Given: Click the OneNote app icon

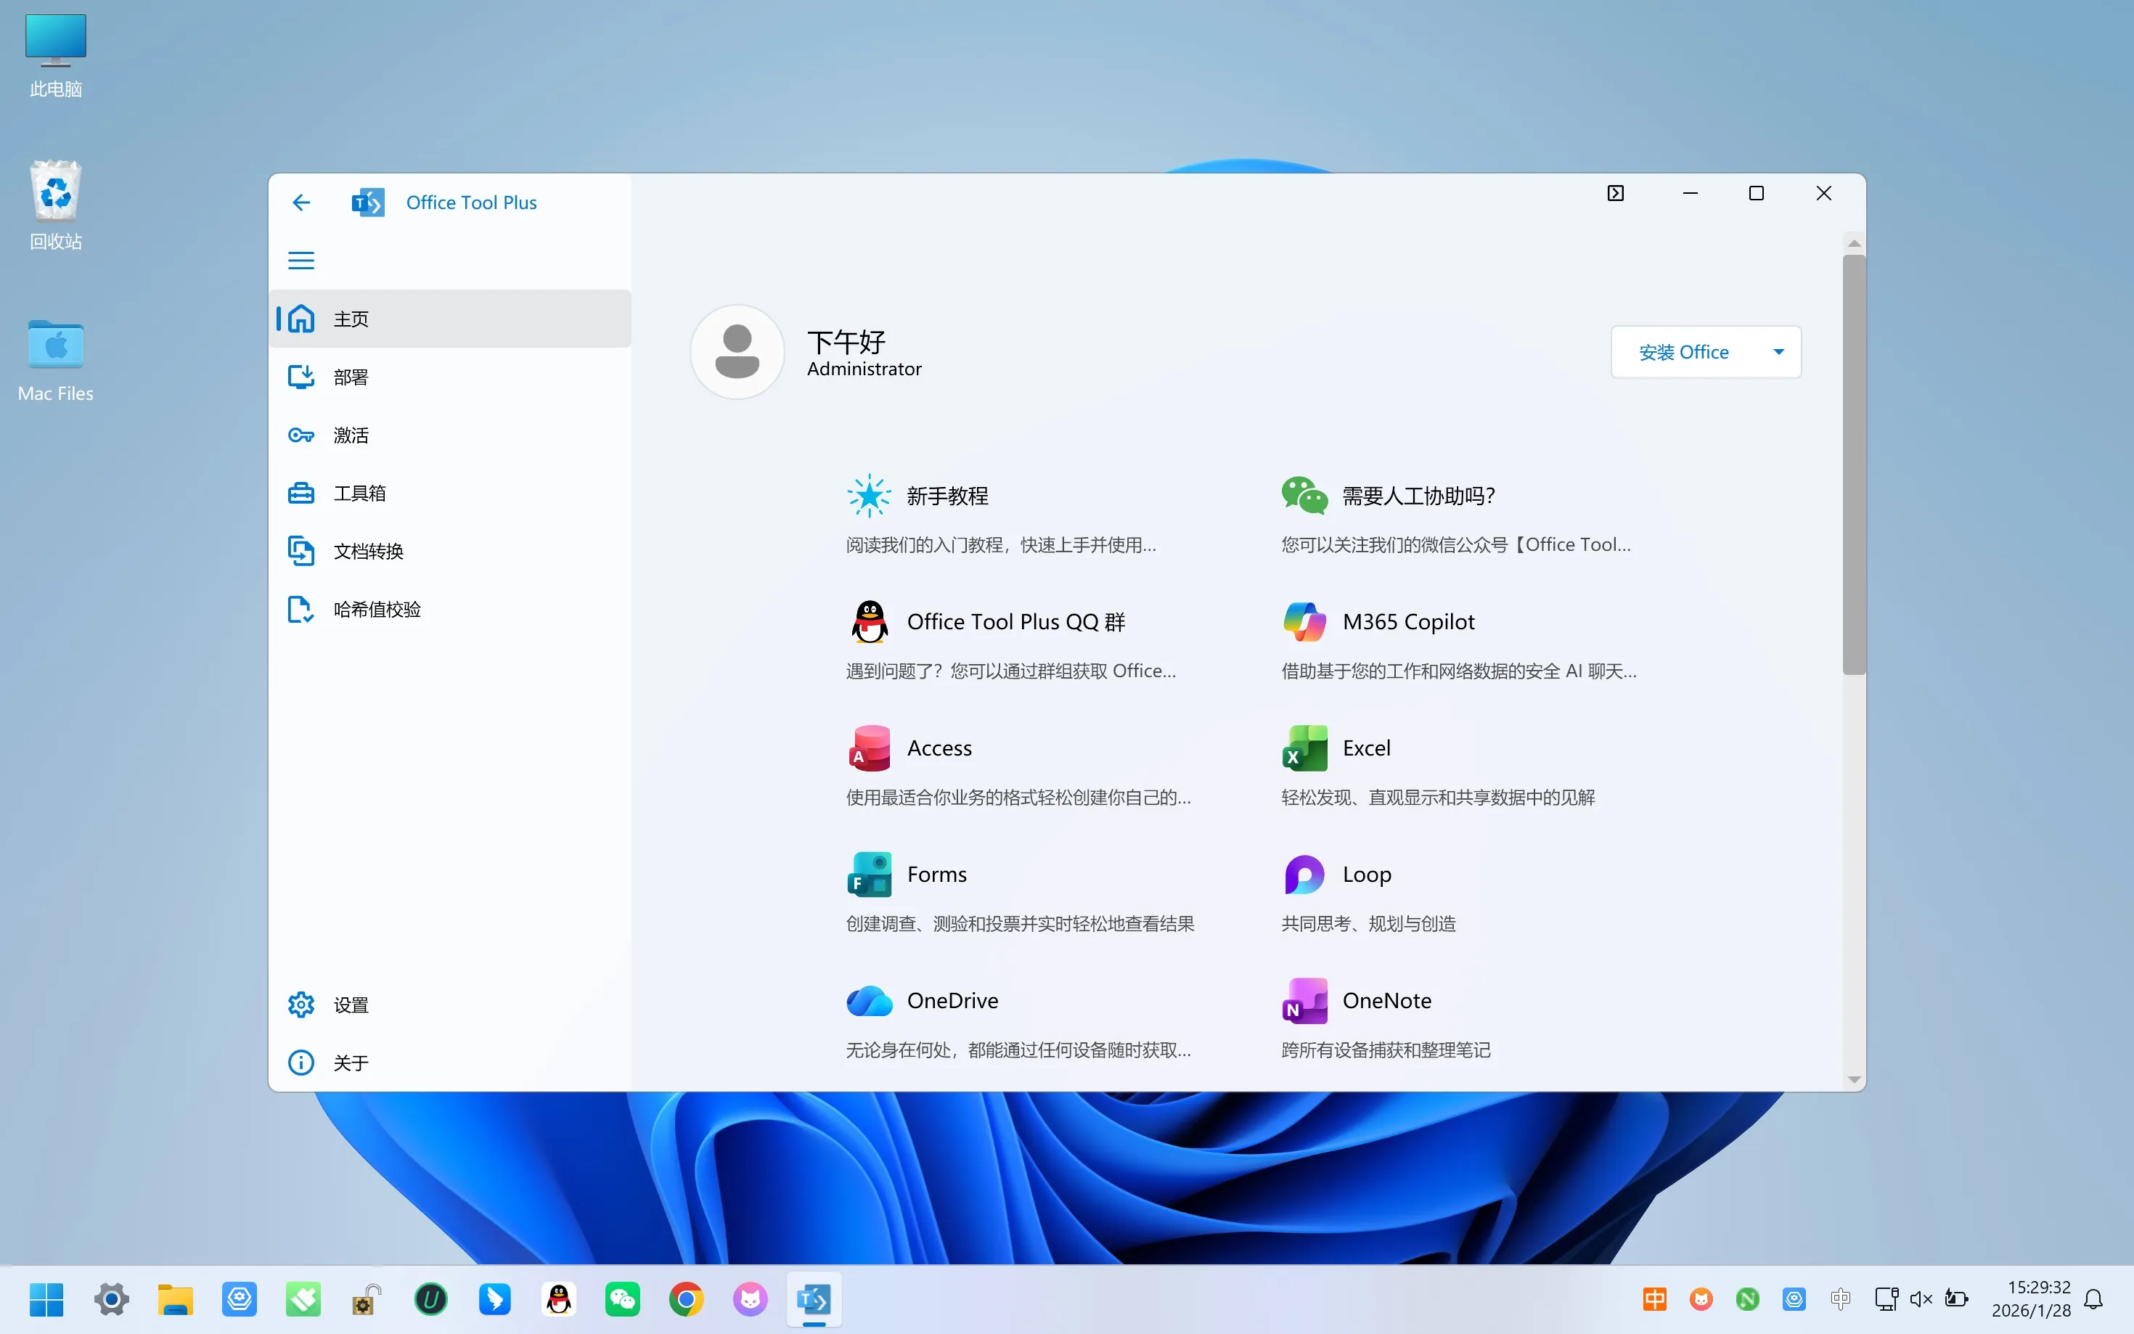Looking at the screenshot, I should [1304, 1000].
